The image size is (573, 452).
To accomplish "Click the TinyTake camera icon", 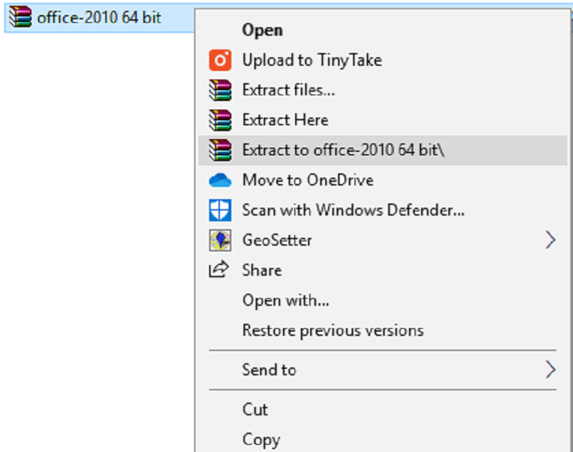I will 220,60.
